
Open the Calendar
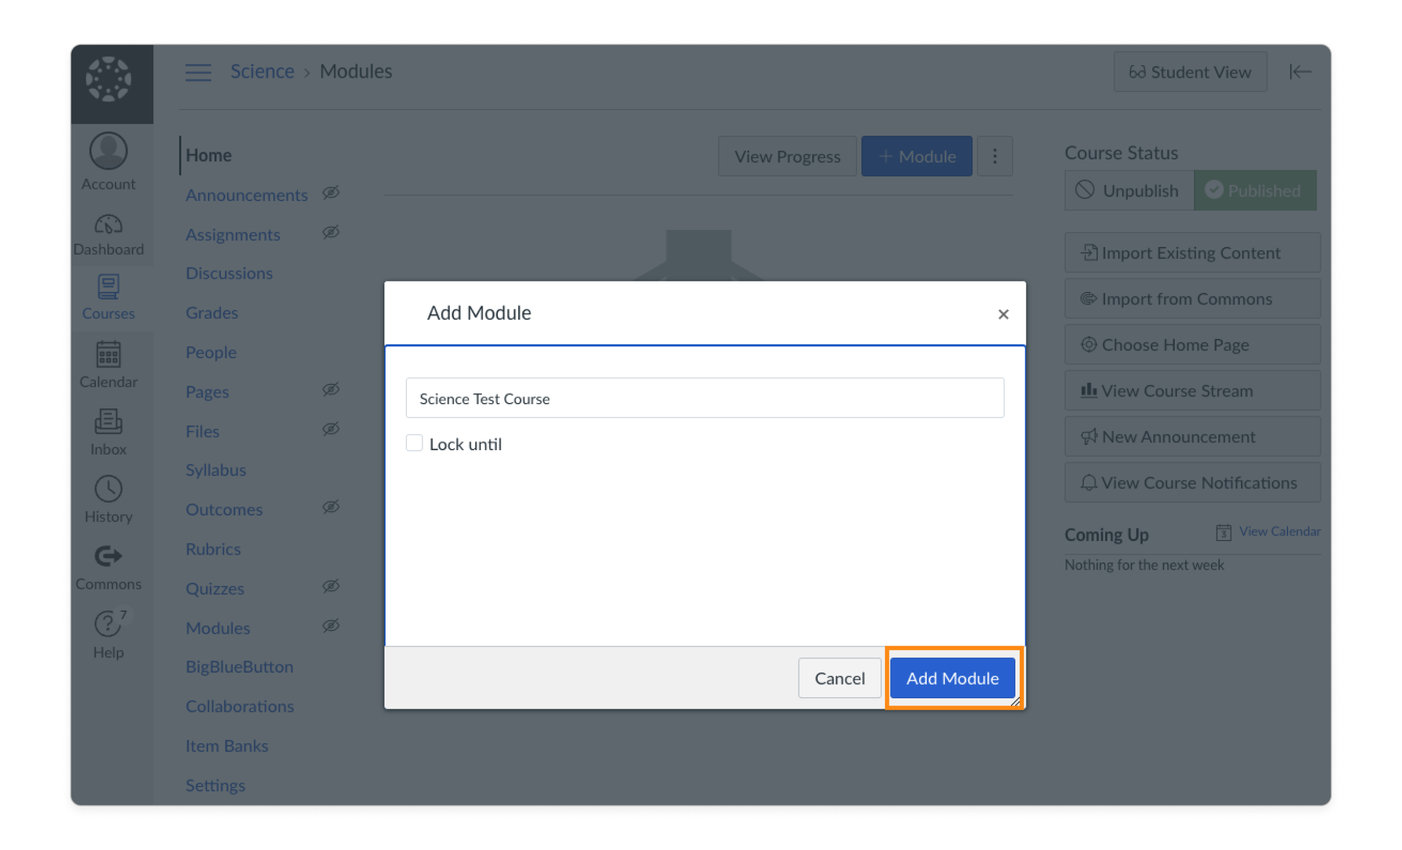[108, 364]
